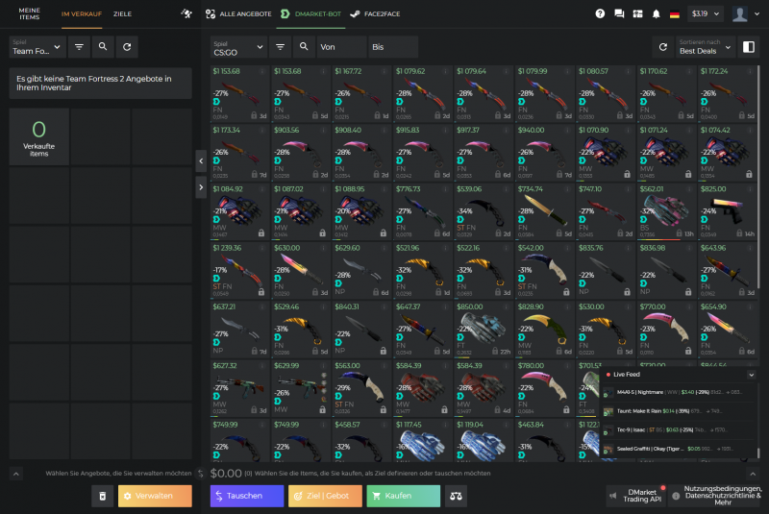Select the $940.00 karambit listing
This screenshot has height=514, width=769.
544,153
